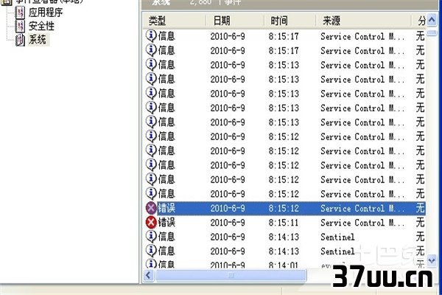The width and height of the screenshot is (442, 295).
Task: Click the time cell reading 8:15:11
Action: tap(284, 223)
